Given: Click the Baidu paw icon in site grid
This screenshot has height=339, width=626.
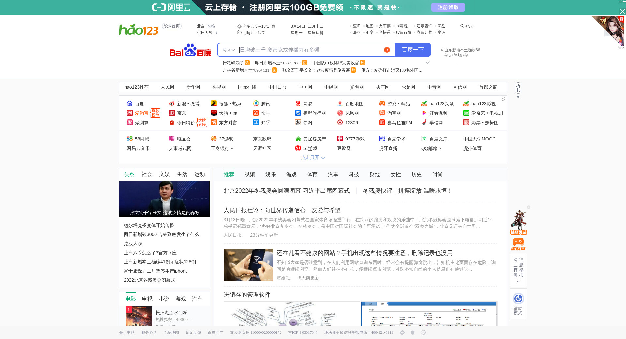Looking at the screenshot, I should coord(130,104).
